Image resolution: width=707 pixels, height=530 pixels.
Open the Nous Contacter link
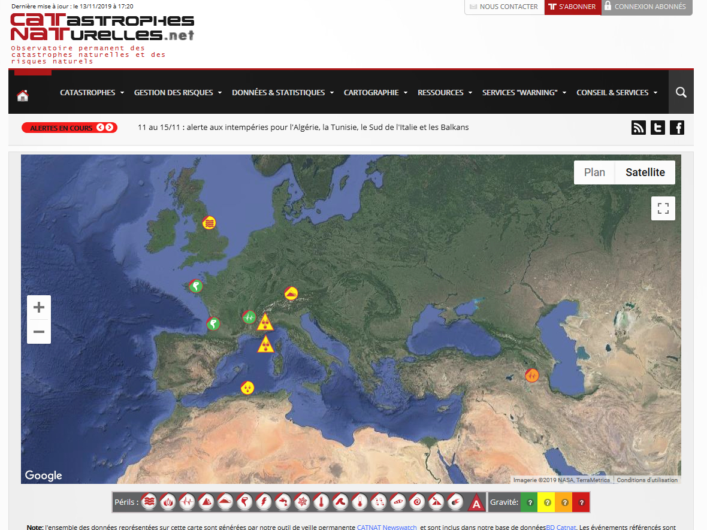coord(504,7)
